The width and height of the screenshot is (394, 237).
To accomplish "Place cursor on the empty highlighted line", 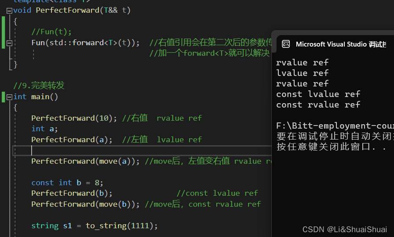I will 142,151.
